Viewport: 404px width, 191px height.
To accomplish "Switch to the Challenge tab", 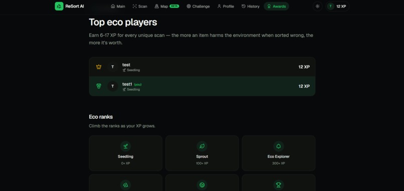I will 198,6.
